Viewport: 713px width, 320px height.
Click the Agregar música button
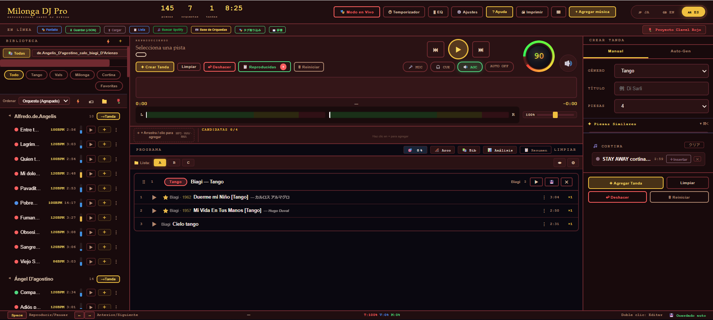pos(592,12)
